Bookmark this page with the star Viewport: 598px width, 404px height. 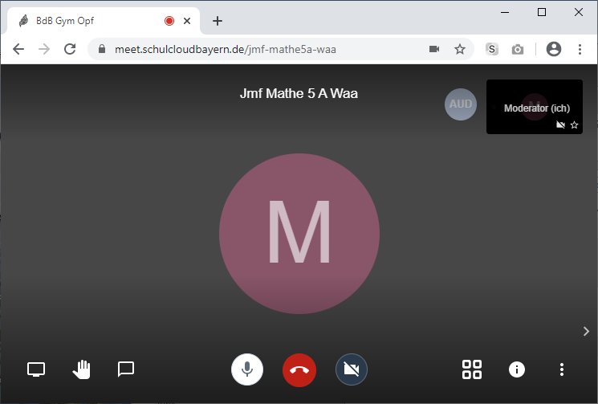click(460, 49)
